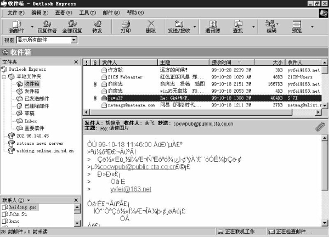329x237 pixels.
Task: Open the 查找 dropdown arrow
Action: 253,27
